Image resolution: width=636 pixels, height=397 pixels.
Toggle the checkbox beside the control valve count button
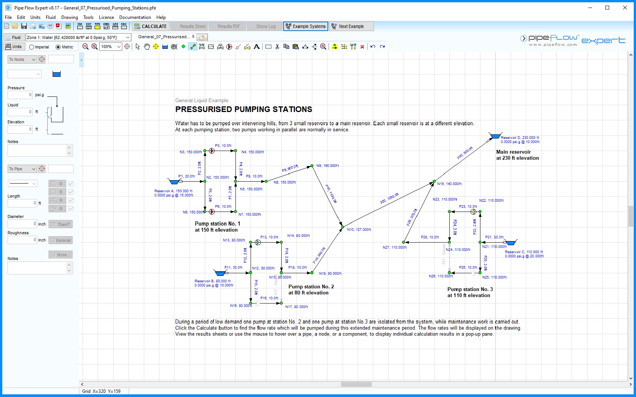tap(71, 200)
